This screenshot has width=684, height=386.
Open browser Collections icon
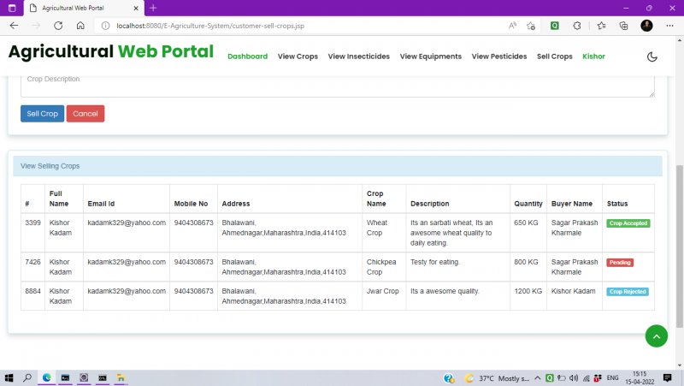click(624, 26)
